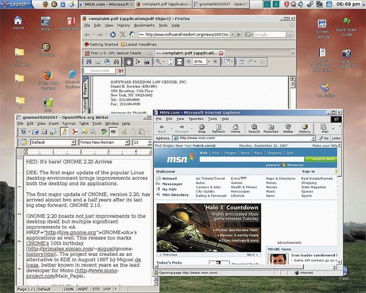
Task: Click the Launch menu button
Action: coord(16,4)
